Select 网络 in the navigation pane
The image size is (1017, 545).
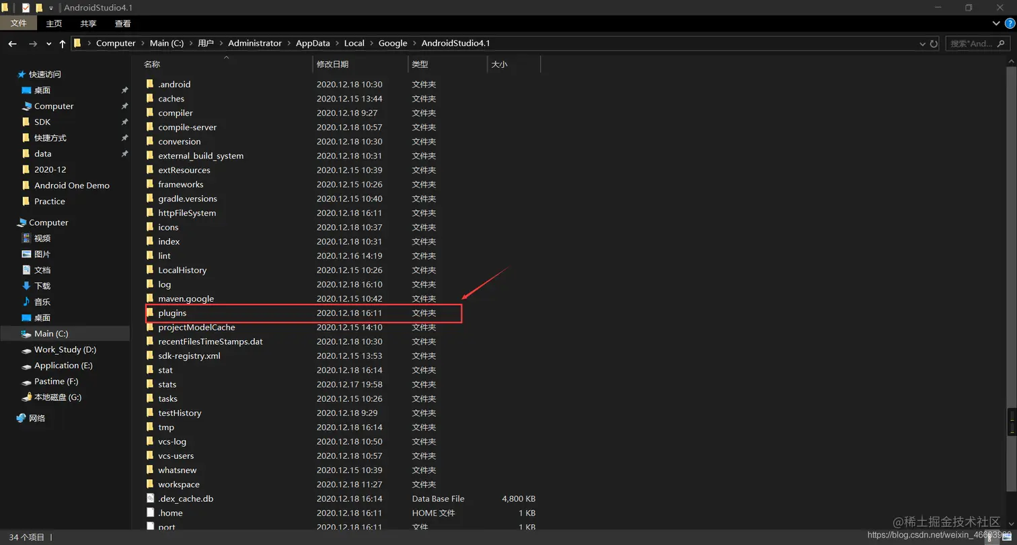pos(37,418)
